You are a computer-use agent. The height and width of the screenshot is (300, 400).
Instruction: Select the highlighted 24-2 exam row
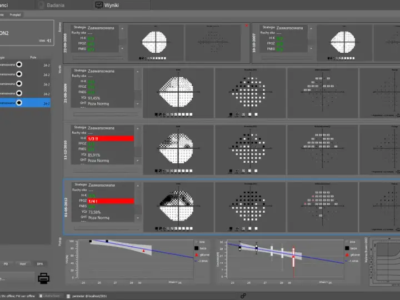click(x=25, y=103)
